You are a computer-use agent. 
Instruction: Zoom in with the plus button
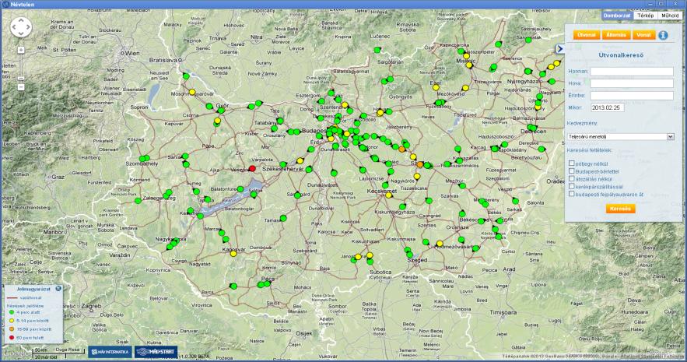pos(21,50)
